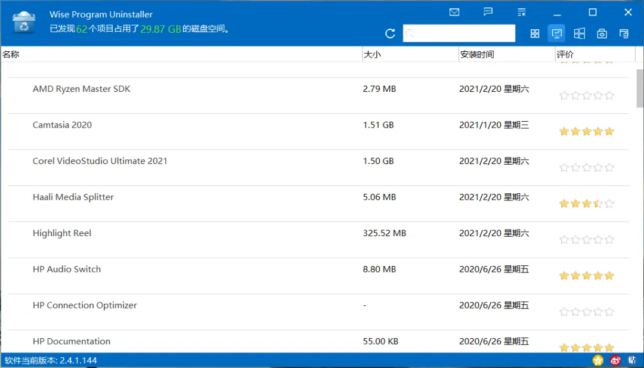
Task: Refresh the installed programs list
Action: pos(390,33)
